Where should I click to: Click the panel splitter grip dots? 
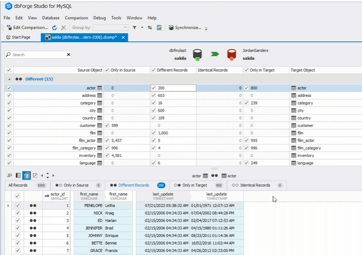coord(214,168)
